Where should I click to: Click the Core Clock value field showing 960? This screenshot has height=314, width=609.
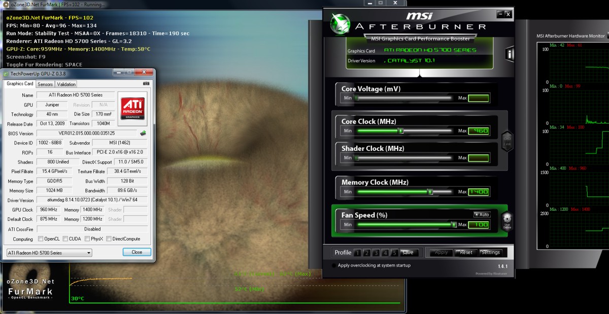click(479, 131)
